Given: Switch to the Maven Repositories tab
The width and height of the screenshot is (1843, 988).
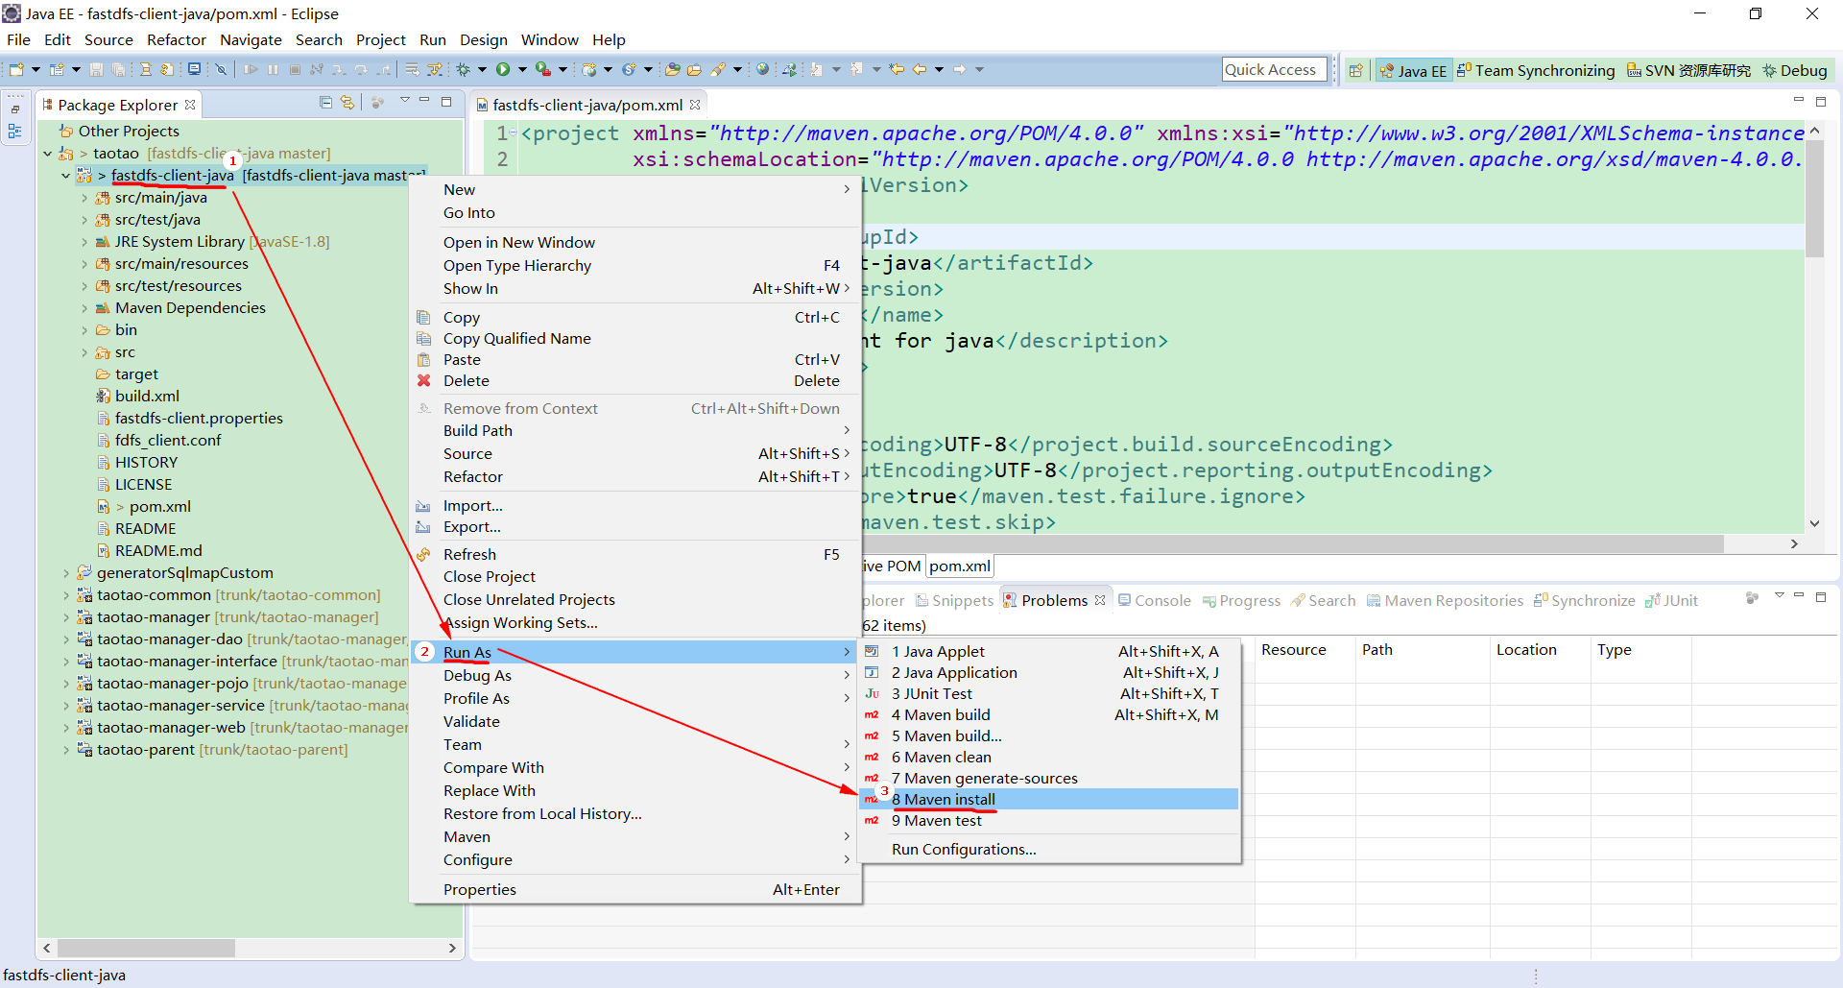Looking at the screenshot, I should click(x=1445, y=600).
